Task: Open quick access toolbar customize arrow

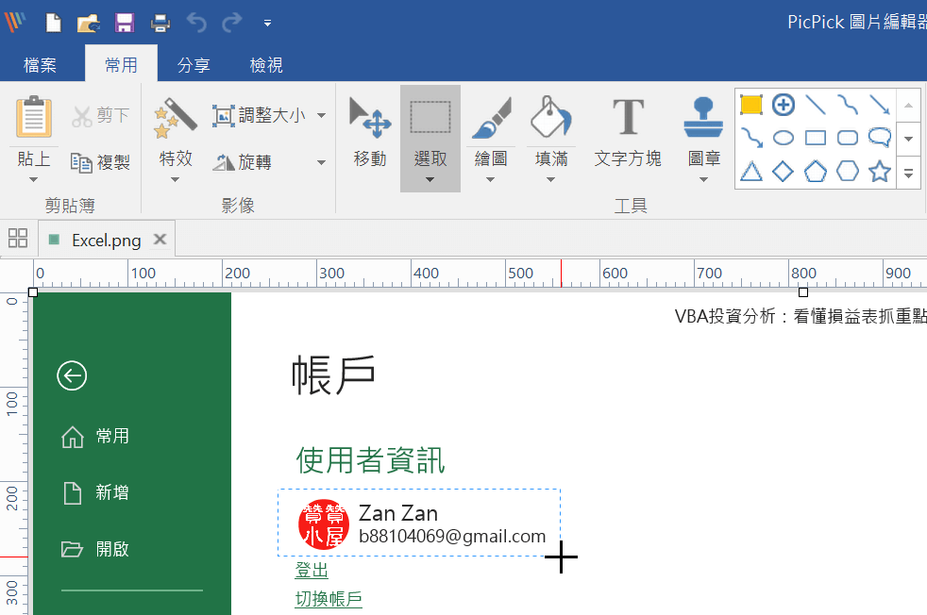Action: (267, 24)
